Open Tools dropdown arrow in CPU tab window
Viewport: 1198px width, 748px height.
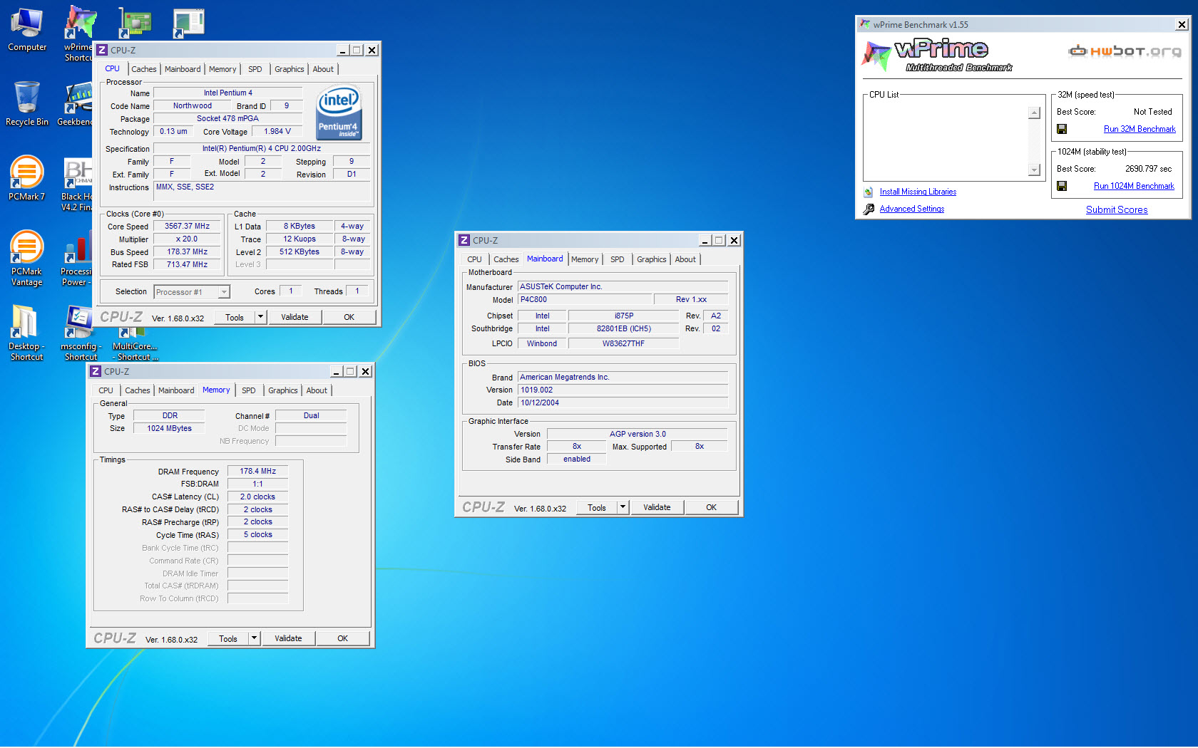tap(261, 317)
